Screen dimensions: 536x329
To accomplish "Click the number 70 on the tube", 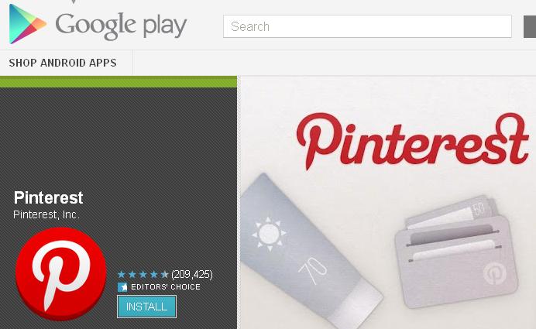I will coord(312,270).
